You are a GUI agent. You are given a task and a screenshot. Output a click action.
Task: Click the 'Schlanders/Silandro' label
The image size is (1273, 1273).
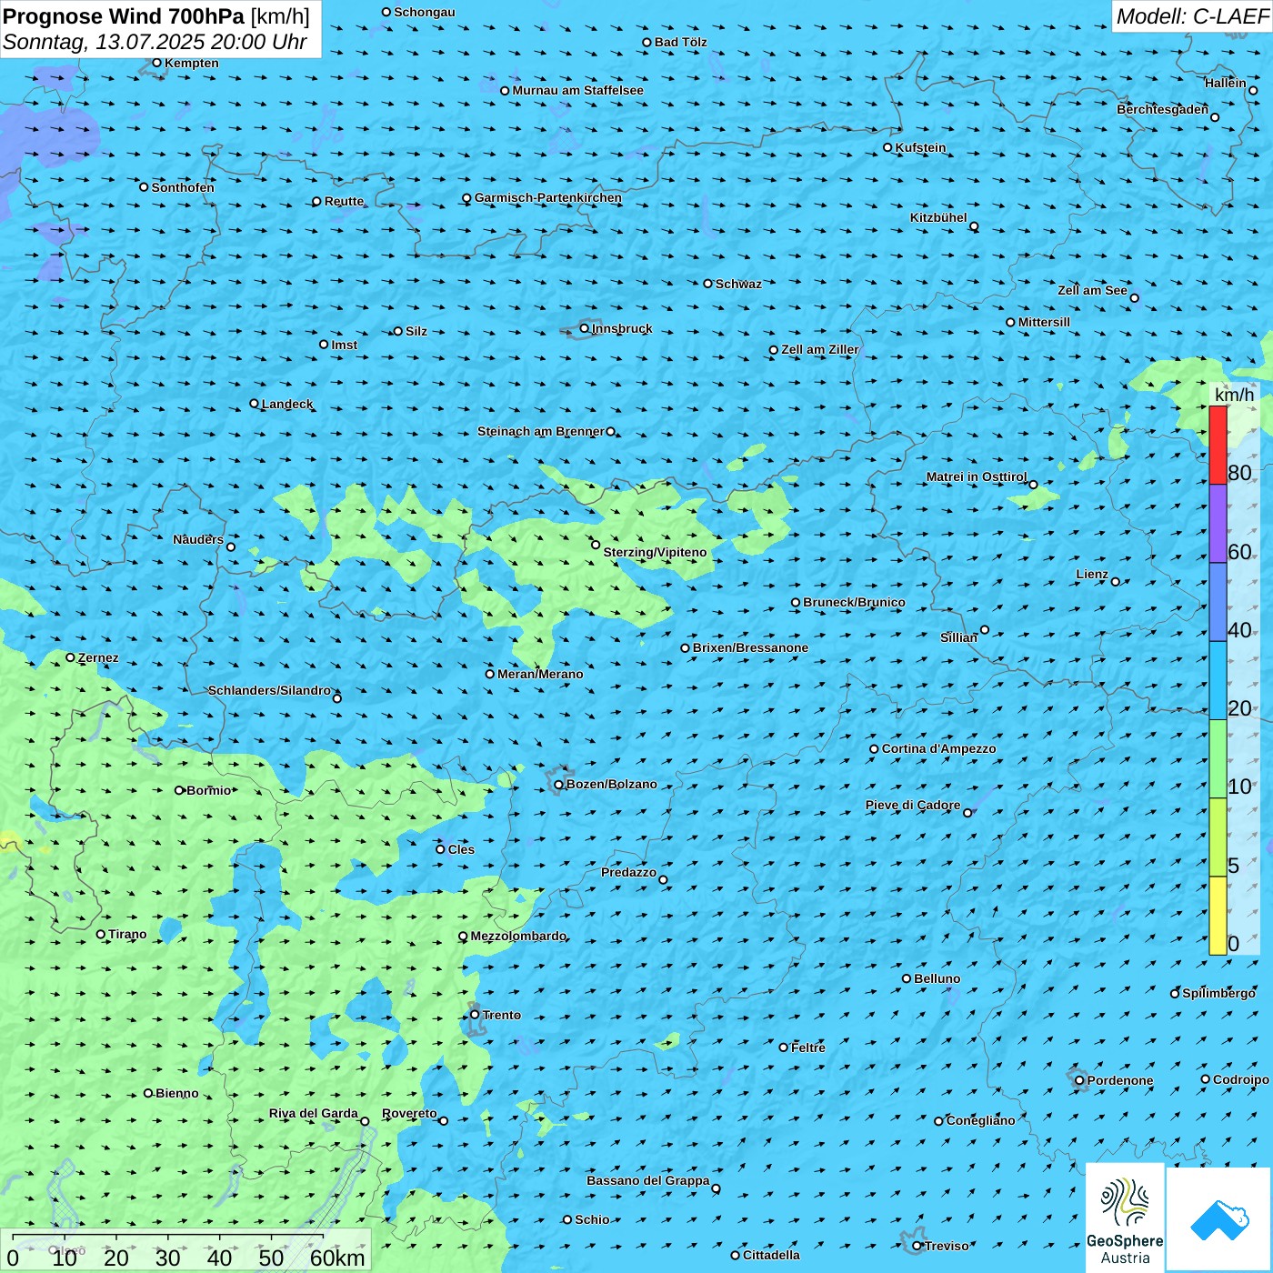(x=269, y=690)
